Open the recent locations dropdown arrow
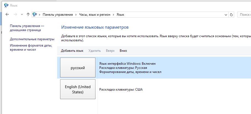This screenshot has height=114, width=251. pyautogui.click(x=22, y=15)
